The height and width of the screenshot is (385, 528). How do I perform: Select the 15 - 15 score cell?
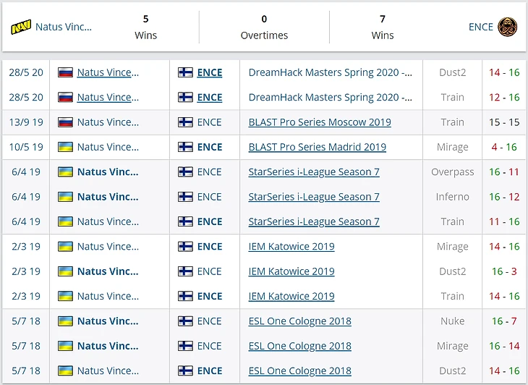pyautogui.click(x=504, y=122)
